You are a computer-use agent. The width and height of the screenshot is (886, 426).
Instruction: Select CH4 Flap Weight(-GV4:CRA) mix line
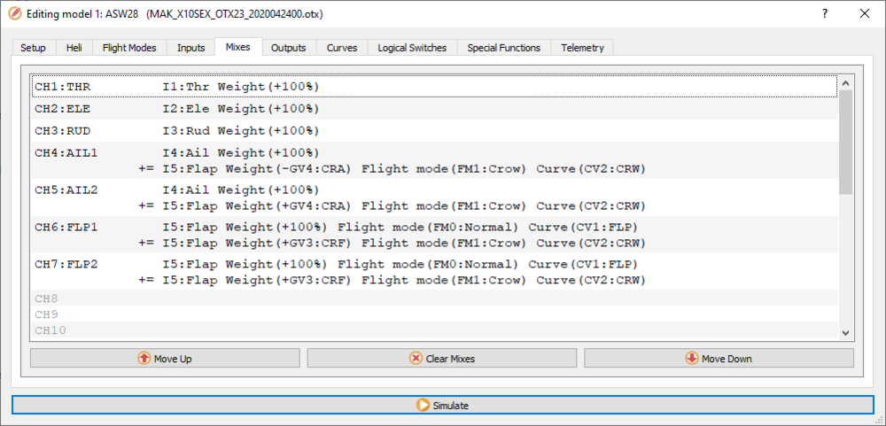434,168
